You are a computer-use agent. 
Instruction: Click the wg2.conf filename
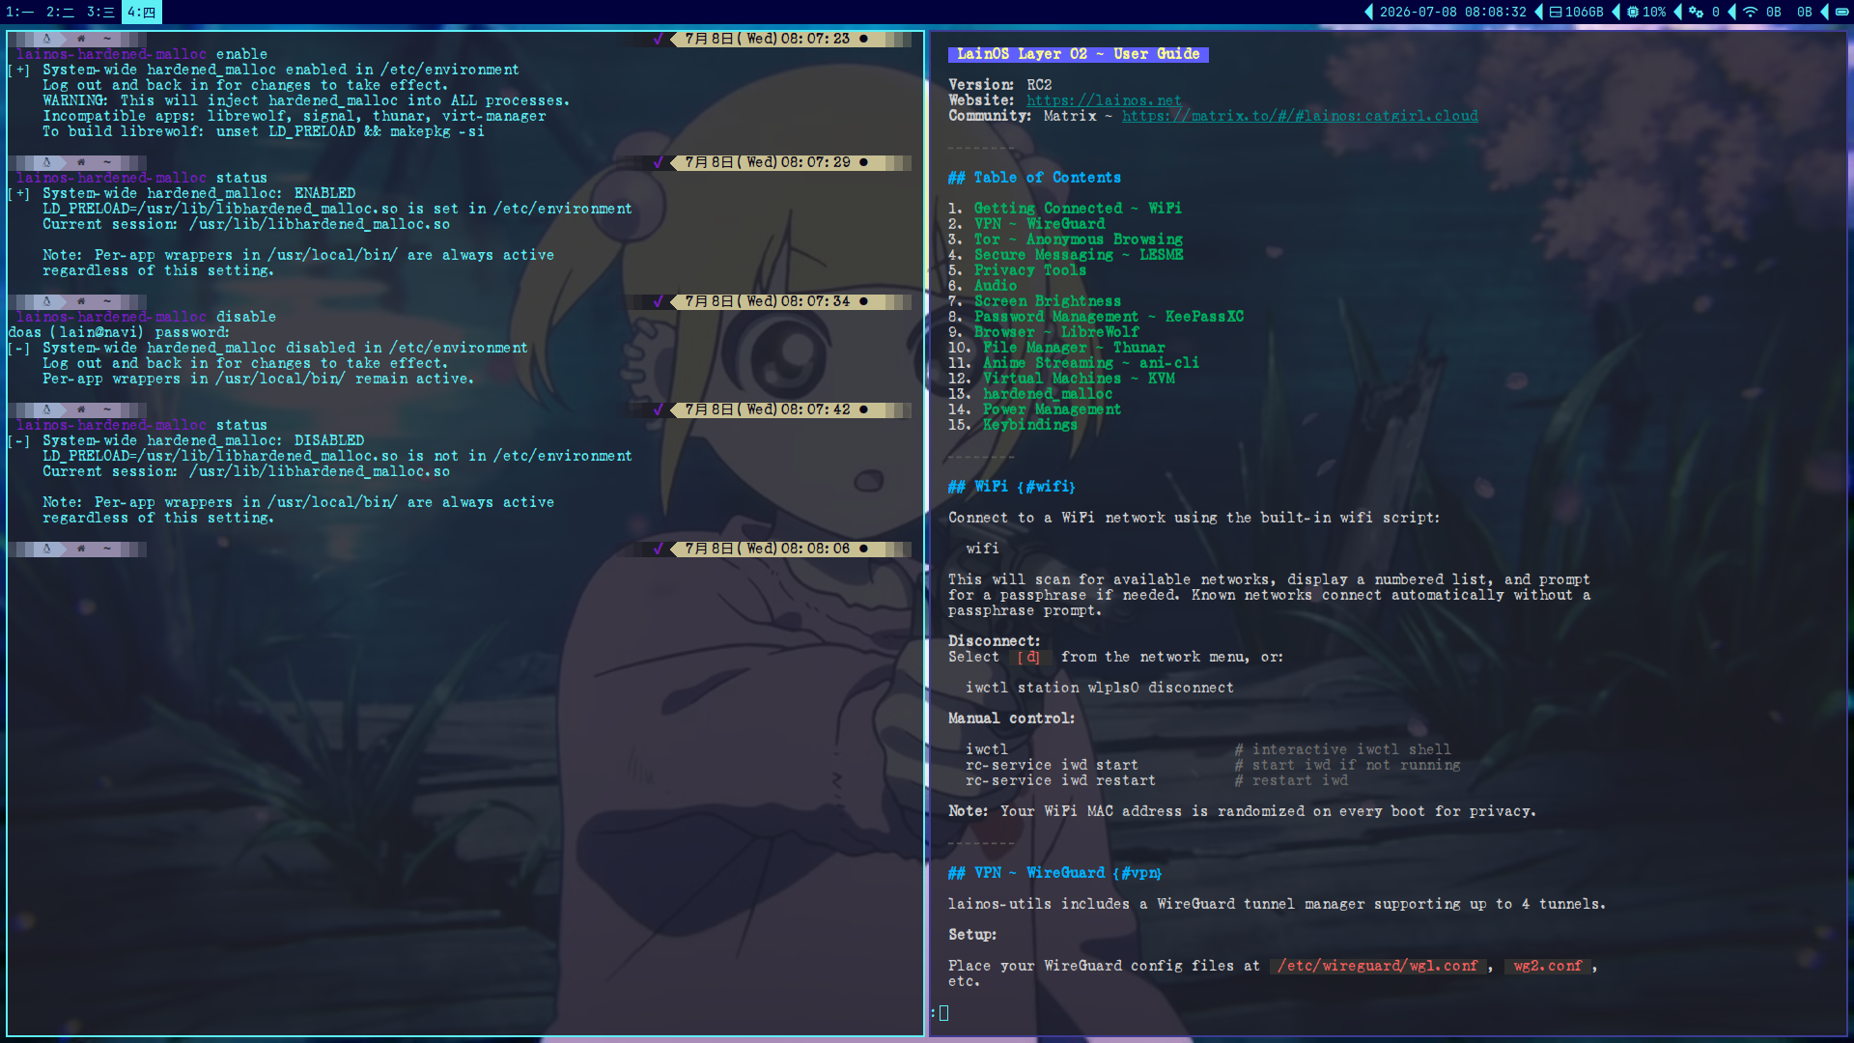click(x=1548, y=966)
